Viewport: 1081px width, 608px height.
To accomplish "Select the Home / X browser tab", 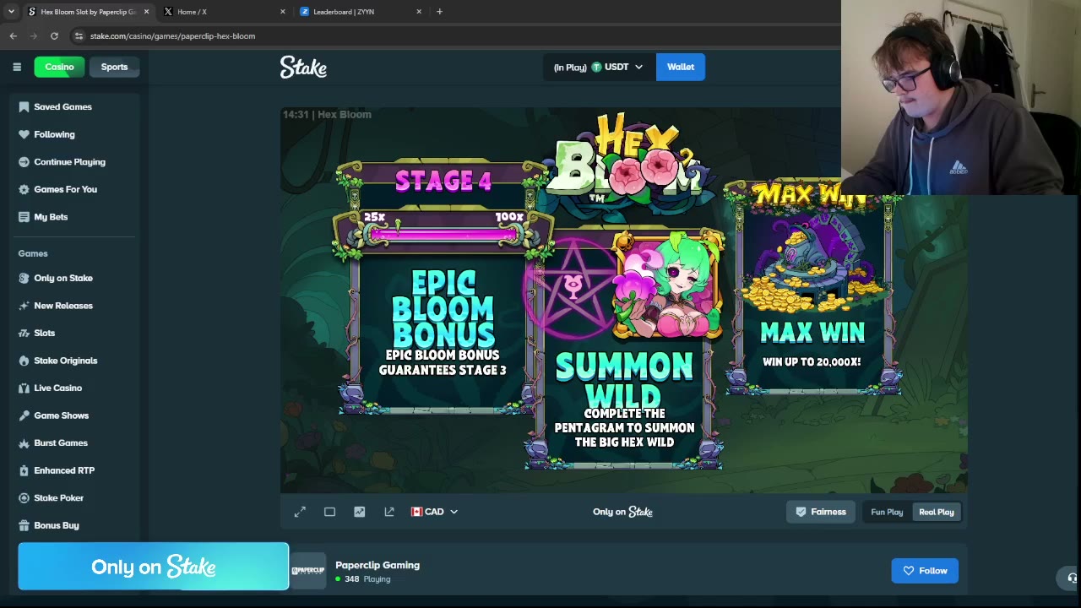I will [x=225, y=12].
